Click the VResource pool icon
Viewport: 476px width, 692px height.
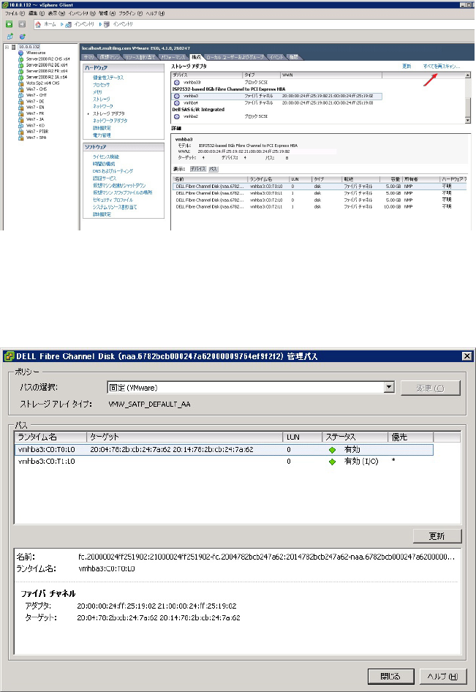(20, 53)
